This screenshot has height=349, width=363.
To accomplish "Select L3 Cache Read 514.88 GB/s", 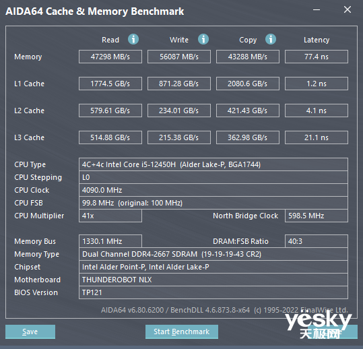I will click(x=110, y=137).
